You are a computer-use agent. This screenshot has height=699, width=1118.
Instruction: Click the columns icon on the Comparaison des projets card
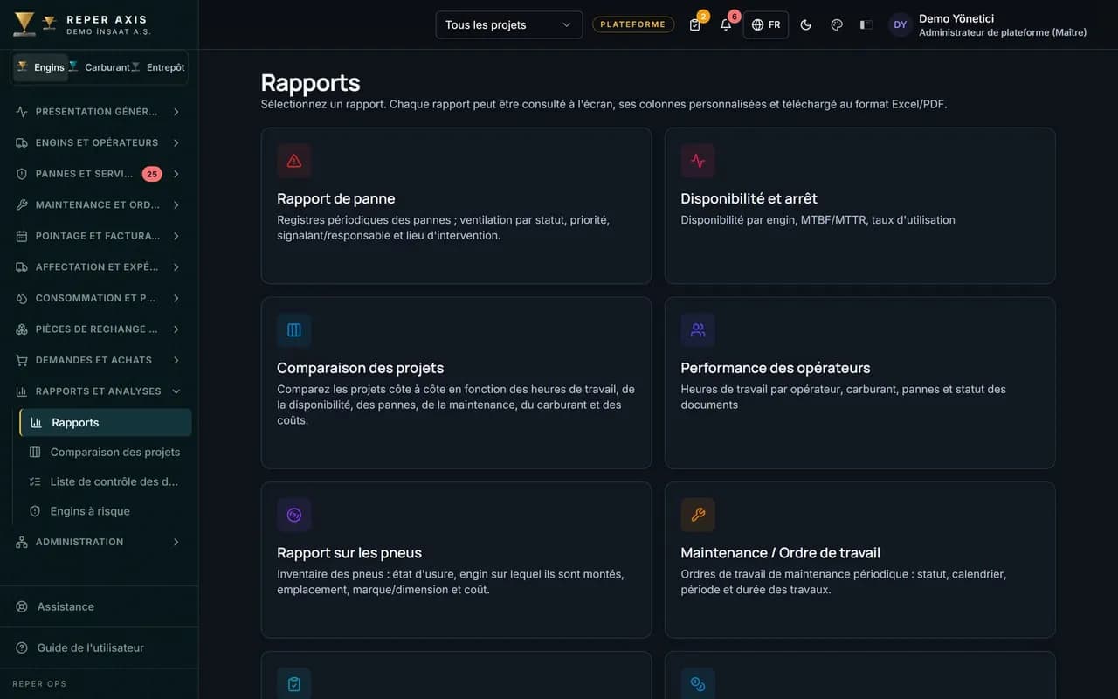(294, 330)
